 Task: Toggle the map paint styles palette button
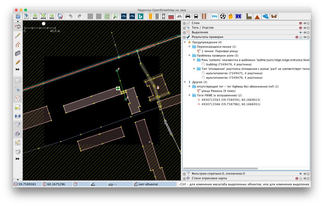coord(18,134)
